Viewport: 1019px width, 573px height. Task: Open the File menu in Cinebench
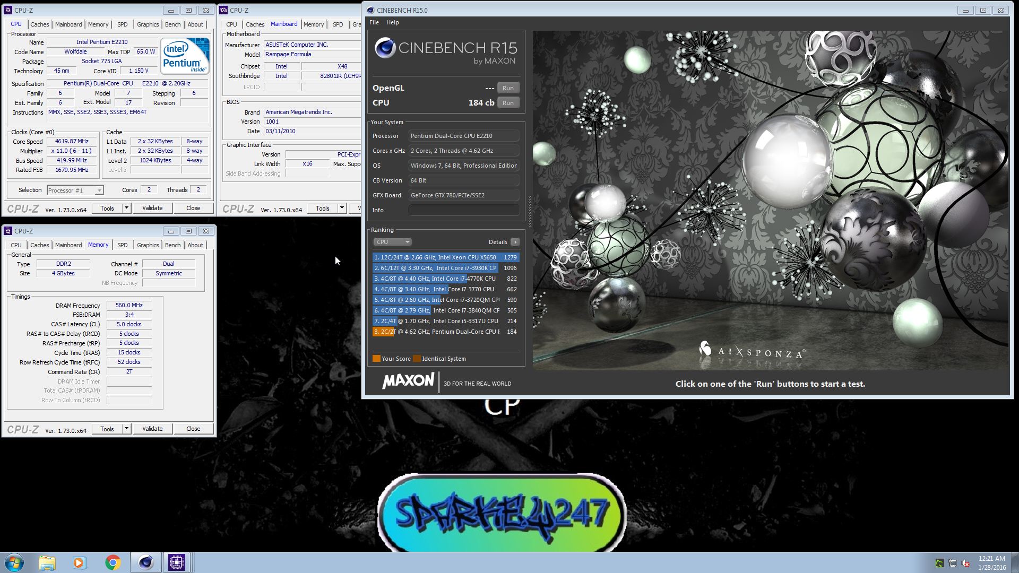tap(374, 22)
